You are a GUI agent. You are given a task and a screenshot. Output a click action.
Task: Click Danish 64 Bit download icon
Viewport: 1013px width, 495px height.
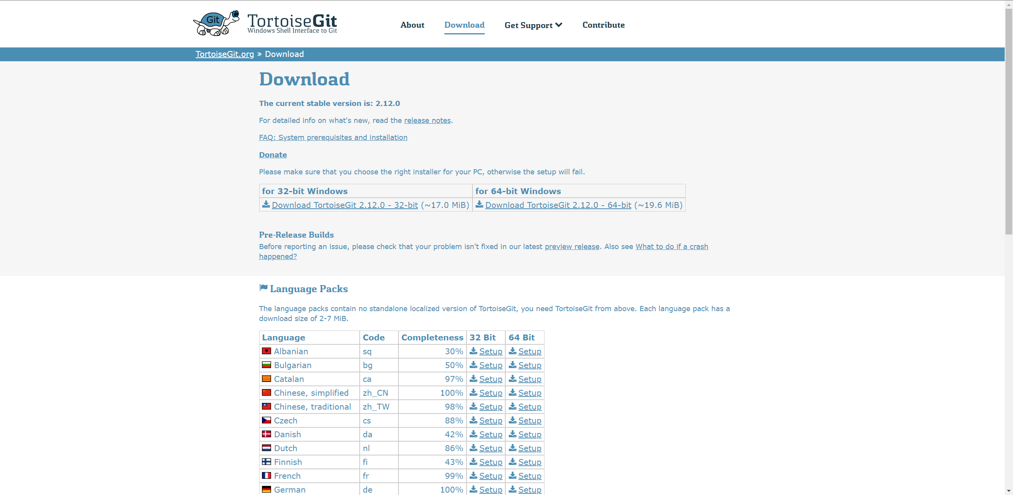click(x=513, y=434)
